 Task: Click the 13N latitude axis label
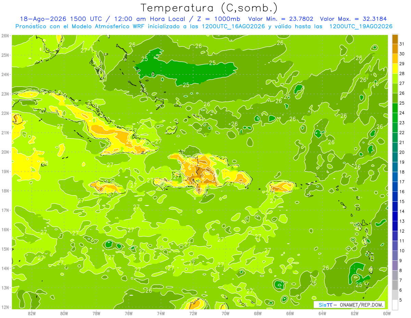pos(5,287)
